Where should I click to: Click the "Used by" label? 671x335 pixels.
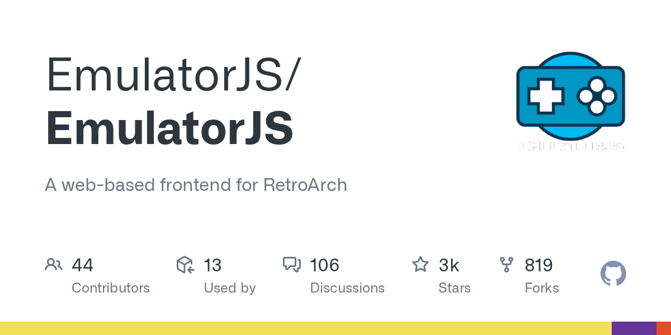(x=230, y=288)
